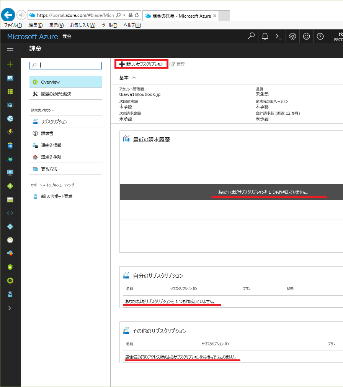Image resolution: width=343 pixels, height=387 pixels.
Task: Open All resources green grid icon
Action: (10, 92)
